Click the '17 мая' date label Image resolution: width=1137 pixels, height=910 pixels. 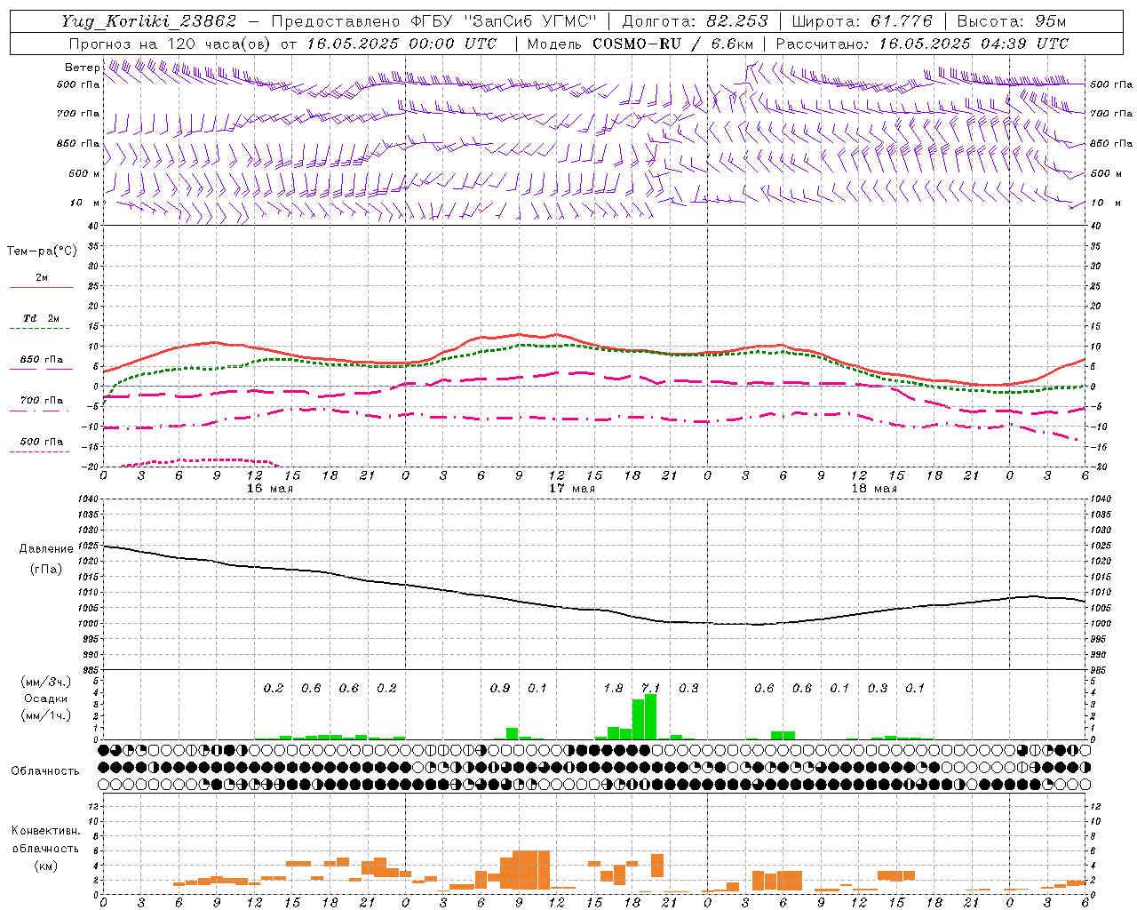[572, 489]
